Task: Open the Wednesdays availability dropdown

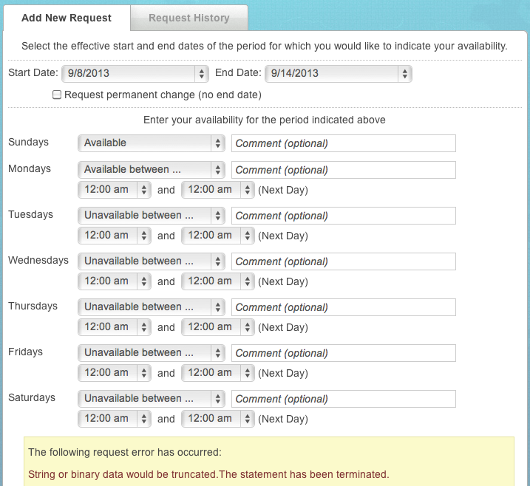Action: 152,261
